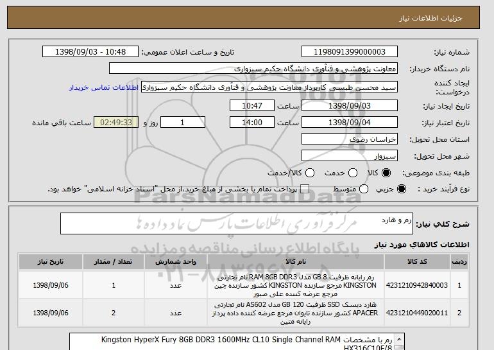Click the شماره نیاز number field
This screenshot has height=350, width=494.
point(350,52)
